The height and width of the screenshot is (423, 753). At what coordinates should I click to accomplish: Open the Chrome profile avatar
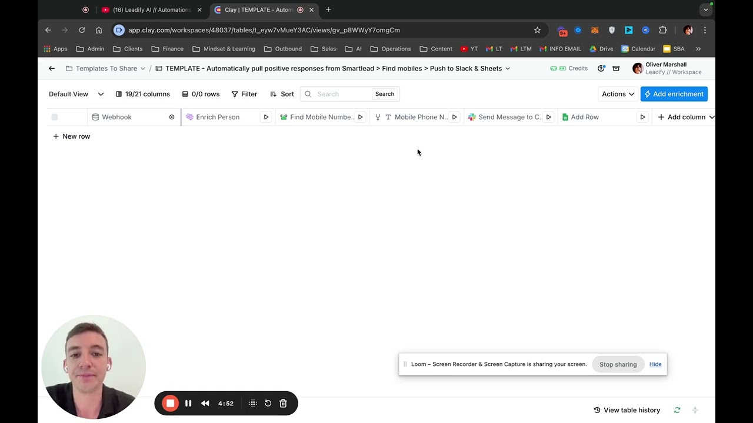(x=688, y=30)
